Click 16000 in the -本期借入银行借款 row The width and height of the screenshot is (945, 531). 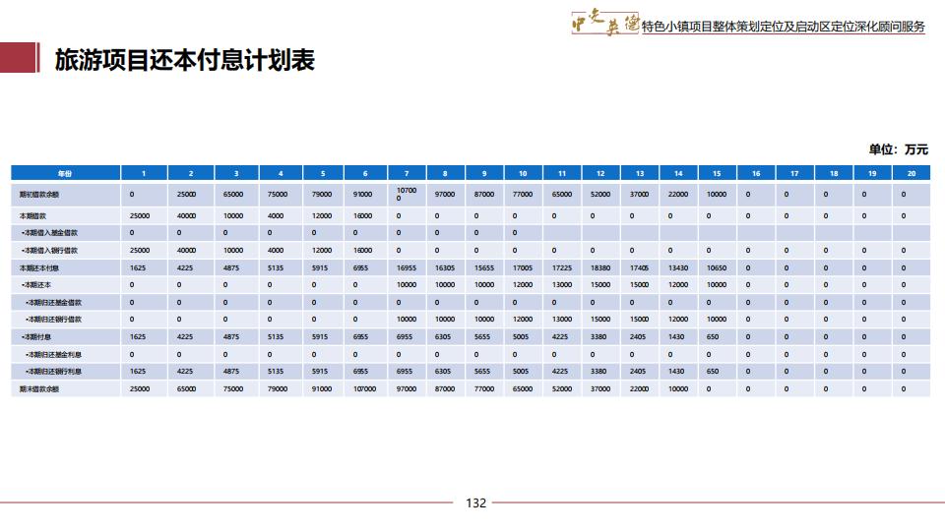363,250
